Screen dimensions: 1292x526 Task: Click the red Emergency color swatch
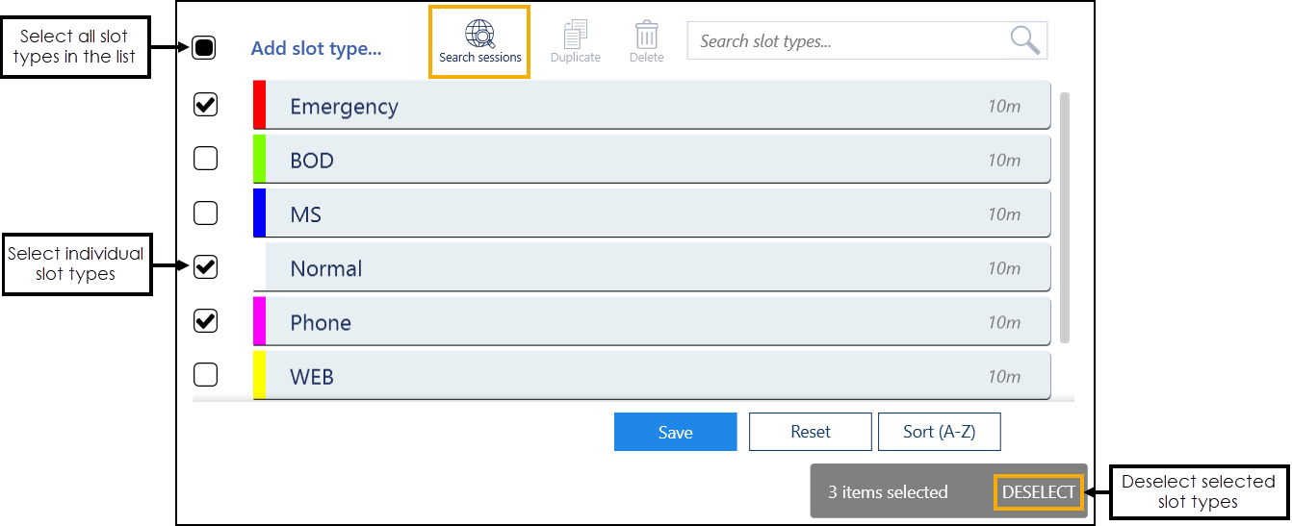coord(259,105)
